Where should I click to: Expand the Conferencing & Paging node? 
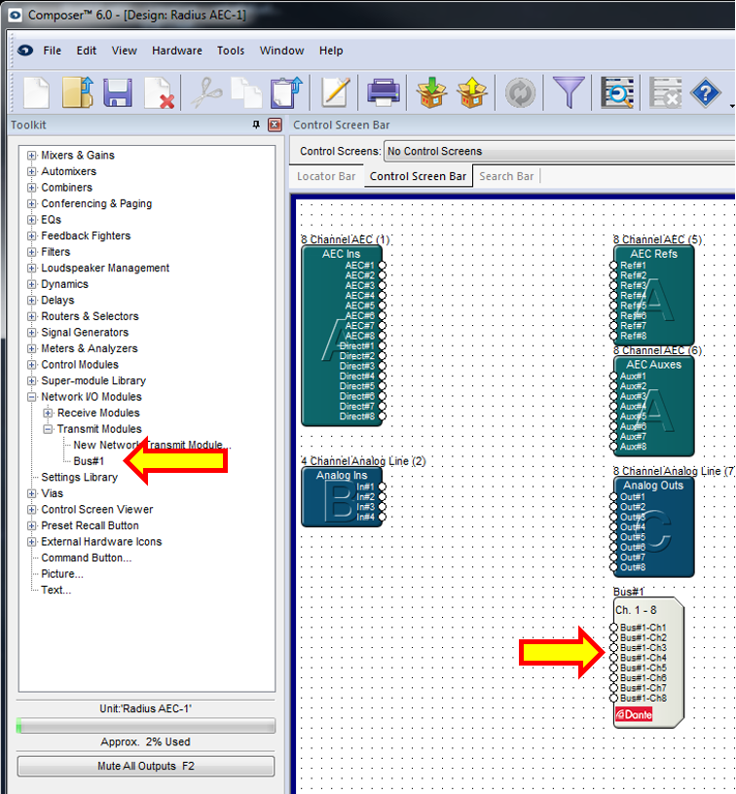(x=31, y=203)
